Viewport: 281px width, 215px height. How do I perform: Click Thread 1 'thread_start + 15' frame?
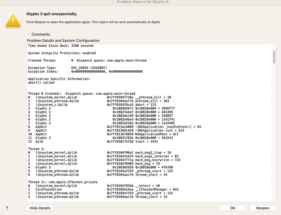[98, 175]
